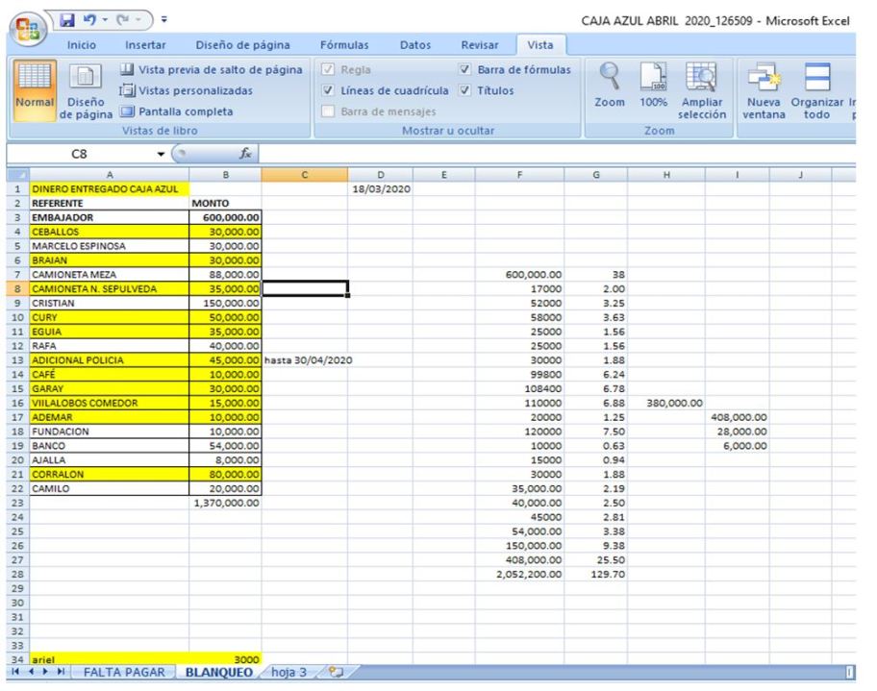877x691 pixels.
Task: Toggle the Títulos checkbox
Action: pyautogui.click(x=465, y=91)
